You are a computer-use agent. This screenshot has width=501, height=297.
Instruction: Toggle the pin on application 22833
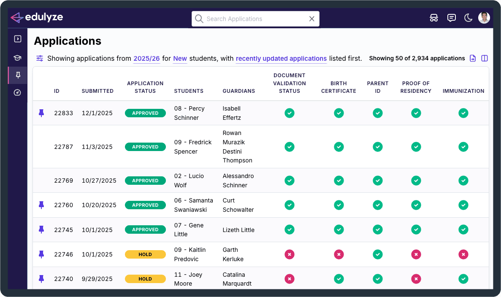[x=41, y=113]
